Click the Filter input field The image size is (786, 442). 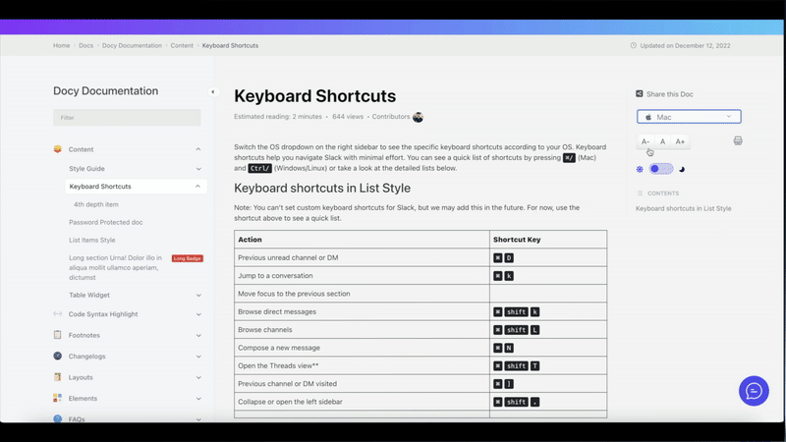click(x=127, y=118)
